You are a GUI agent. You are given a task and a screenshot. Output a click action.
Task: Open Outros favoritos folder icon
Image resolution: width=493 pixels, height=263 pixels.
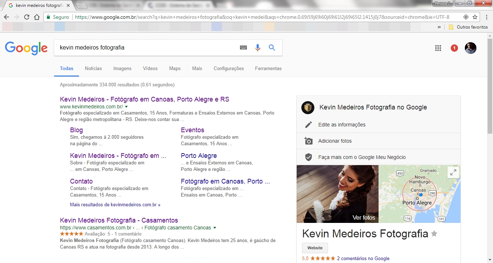click(451, 27)
